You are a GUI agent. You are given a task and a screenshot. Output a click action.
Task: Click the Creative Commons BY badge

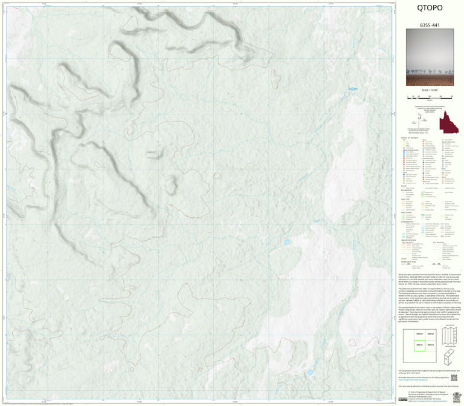(x=403, y=399)
